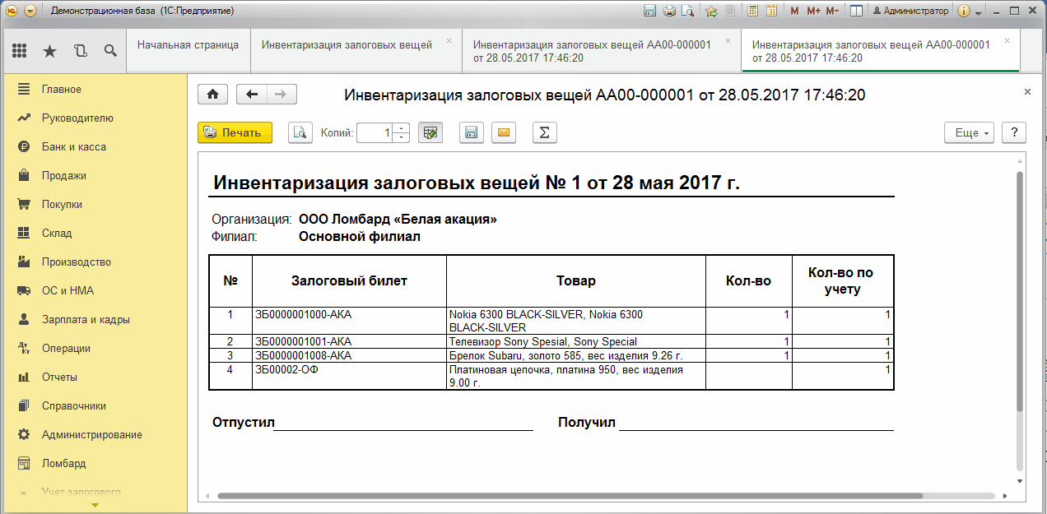Open the Favorites star panel
The height and width of the screenshot is (514, 1047).
point(49,51)
